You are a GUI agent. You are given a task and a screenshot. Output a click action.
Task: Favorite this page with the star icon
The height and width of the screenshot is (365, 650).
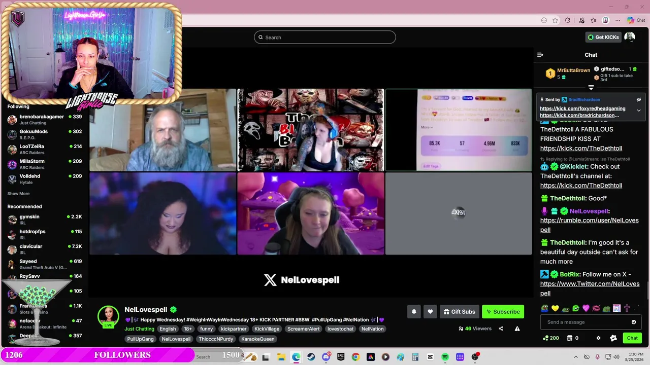555,20
